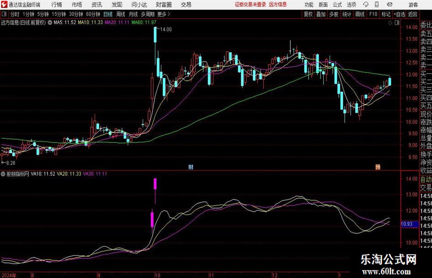Click the MA10: 11.33 label
The height and width of the screenshot is (278, 432).
coord(91,22)
